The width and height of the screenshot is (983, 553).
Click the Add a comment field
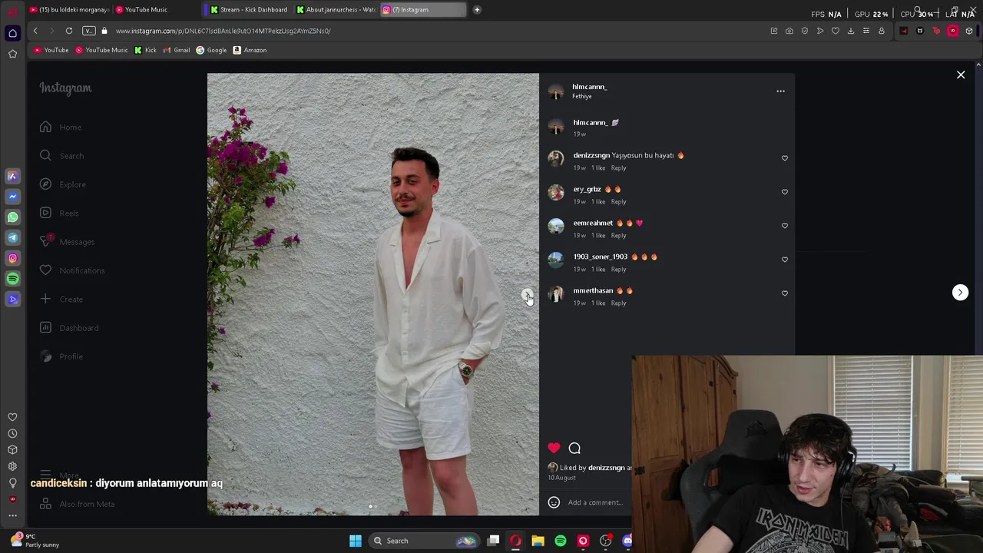tap(595, 502)
